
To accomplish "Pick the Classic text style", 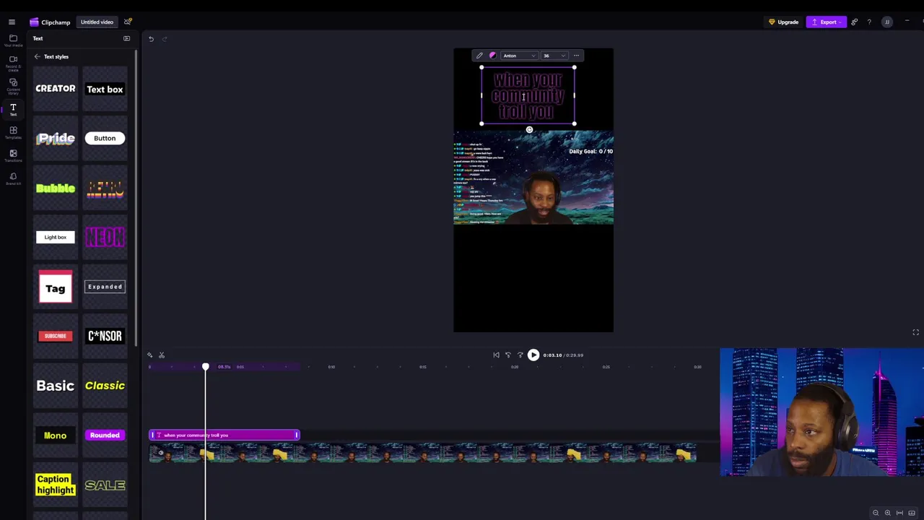I will point(105,386).
